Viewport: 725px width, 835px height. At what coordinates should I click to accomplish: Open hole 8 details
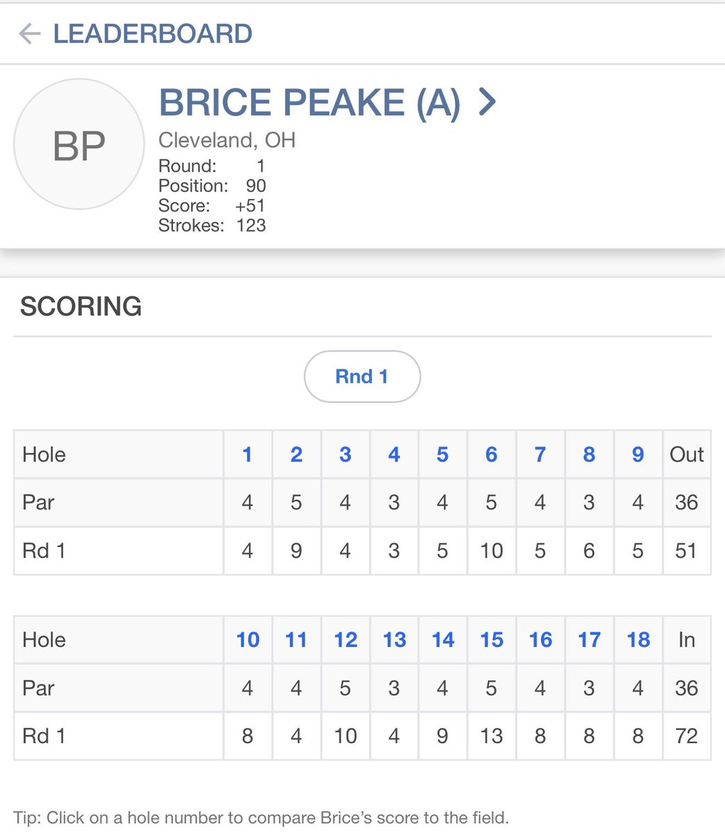(589, 454)
